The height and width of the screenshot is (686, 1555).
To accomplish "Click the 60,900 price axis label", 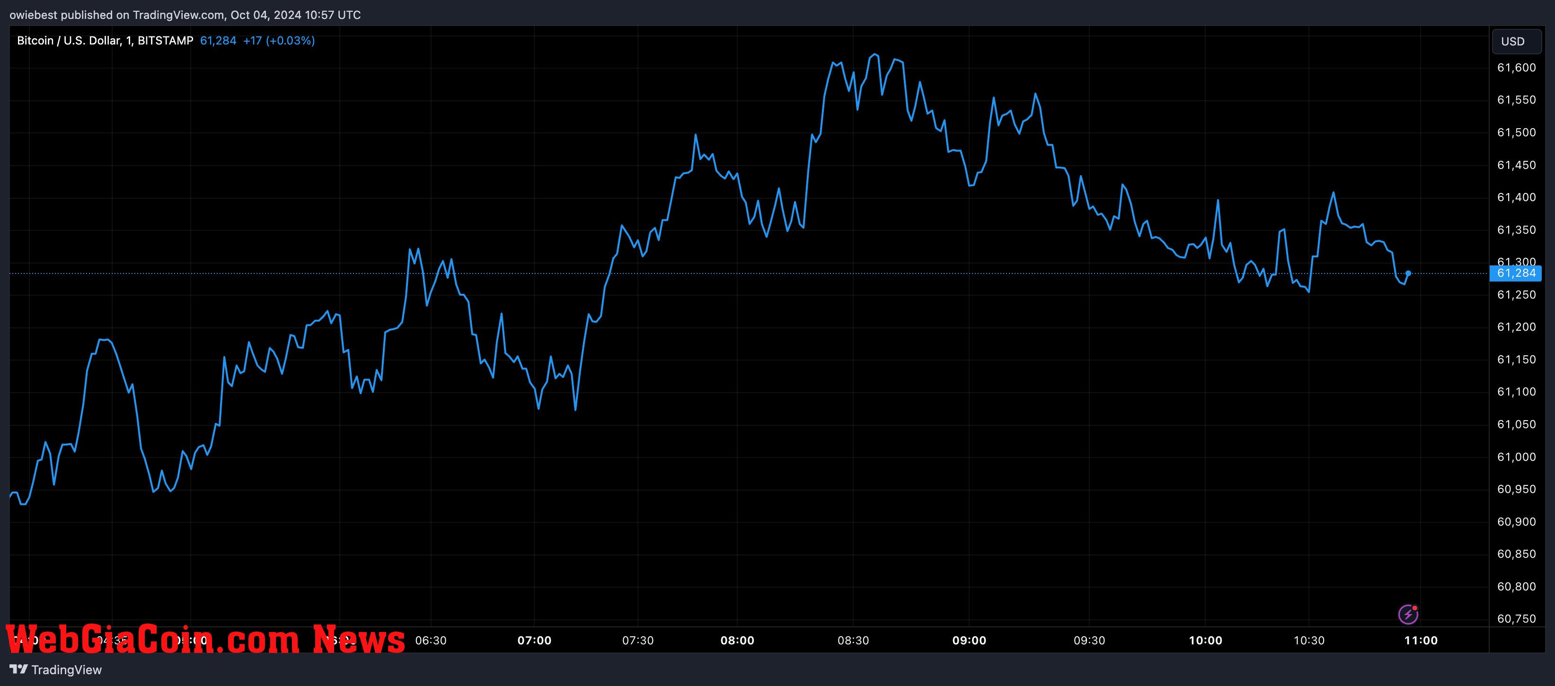I will [1516, 522].
